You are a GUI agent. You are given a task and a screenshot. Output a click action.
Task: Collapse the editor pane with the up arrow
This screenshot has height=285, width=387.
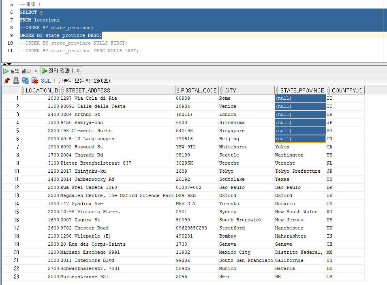(x=4, y=64)
